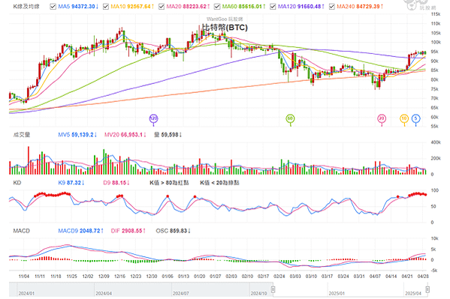Click the K9 value label in the KD panel
Screen dimensions: 450x299
click(x=71, y=183)
